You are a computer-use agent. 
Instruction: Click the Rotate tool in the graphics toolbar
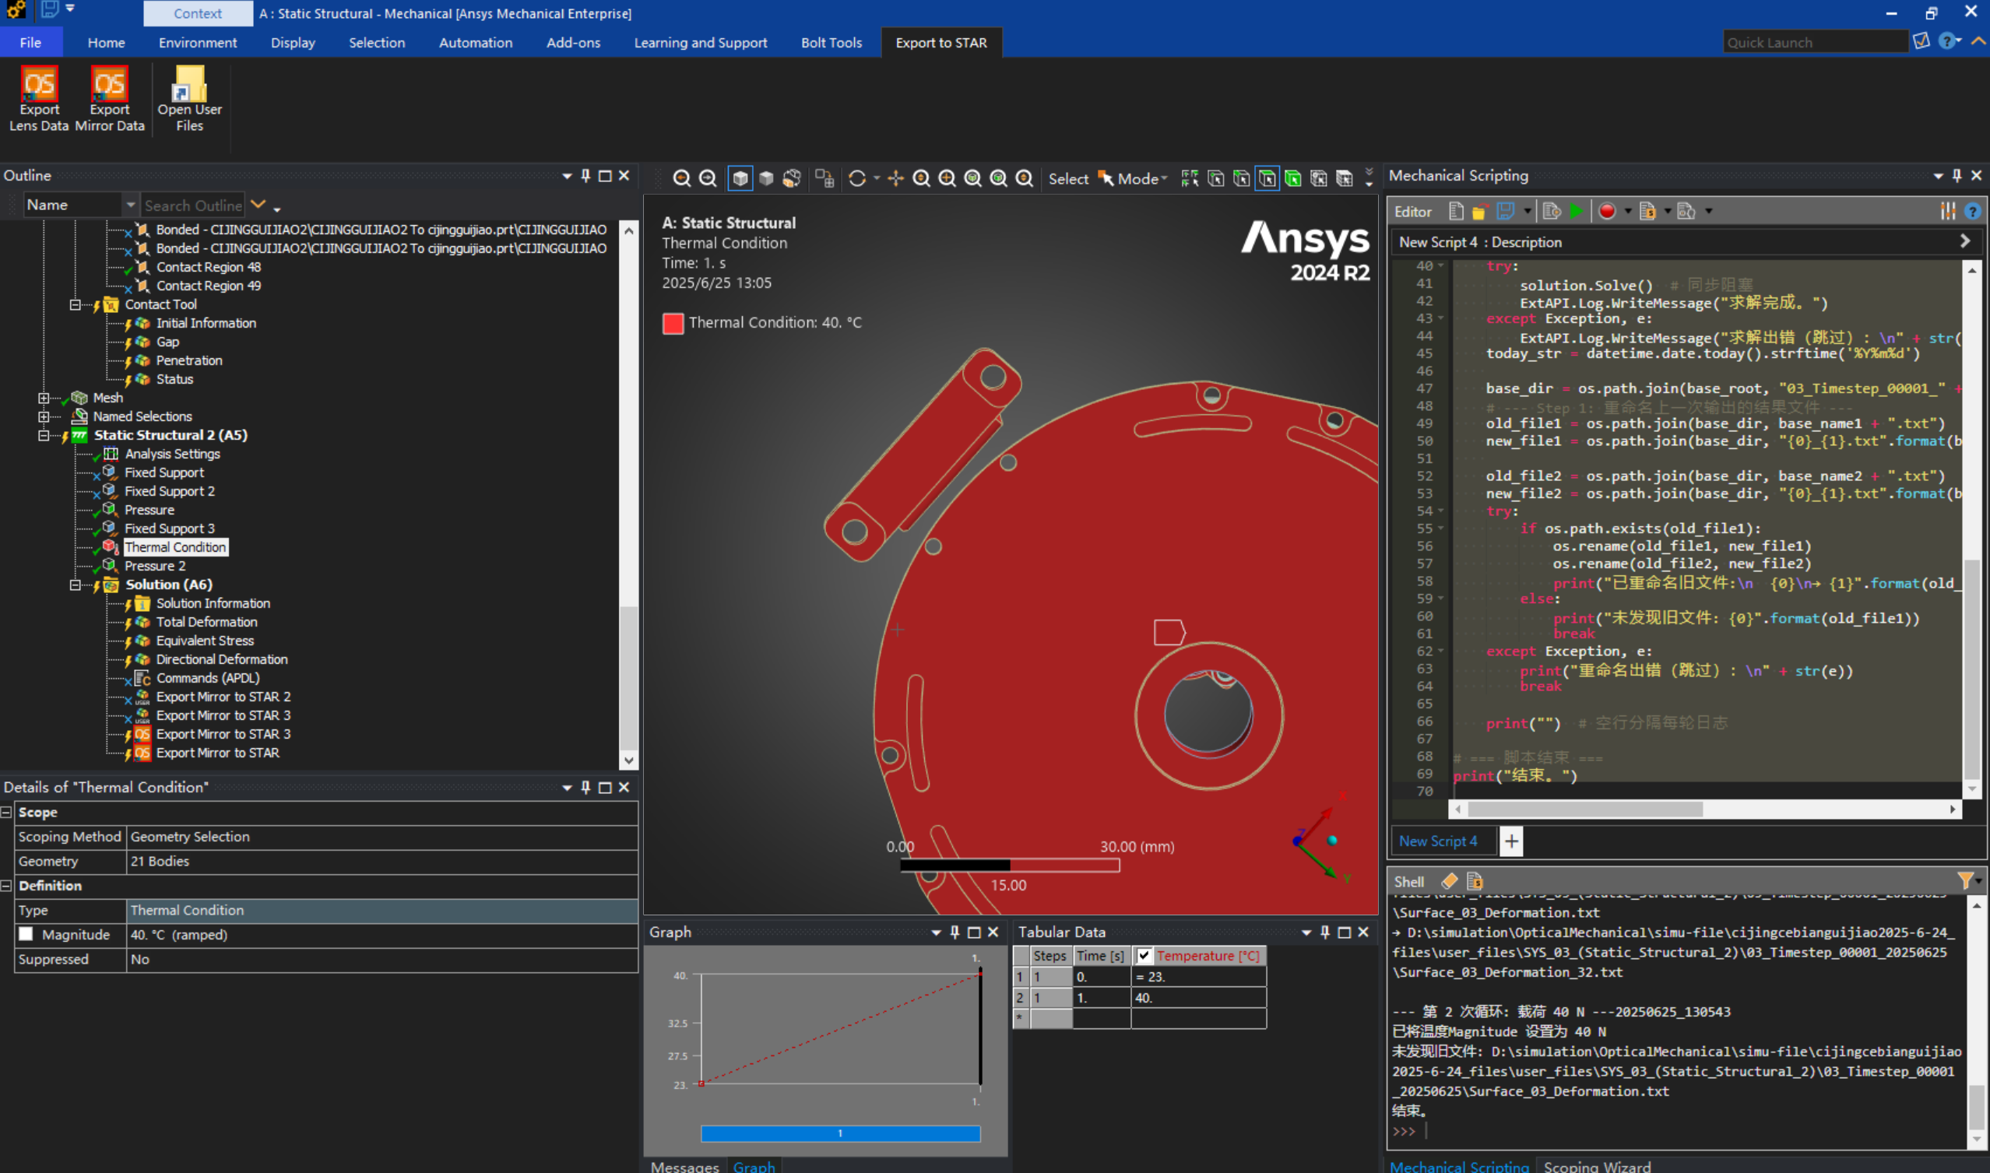click(x=857, y=179)
